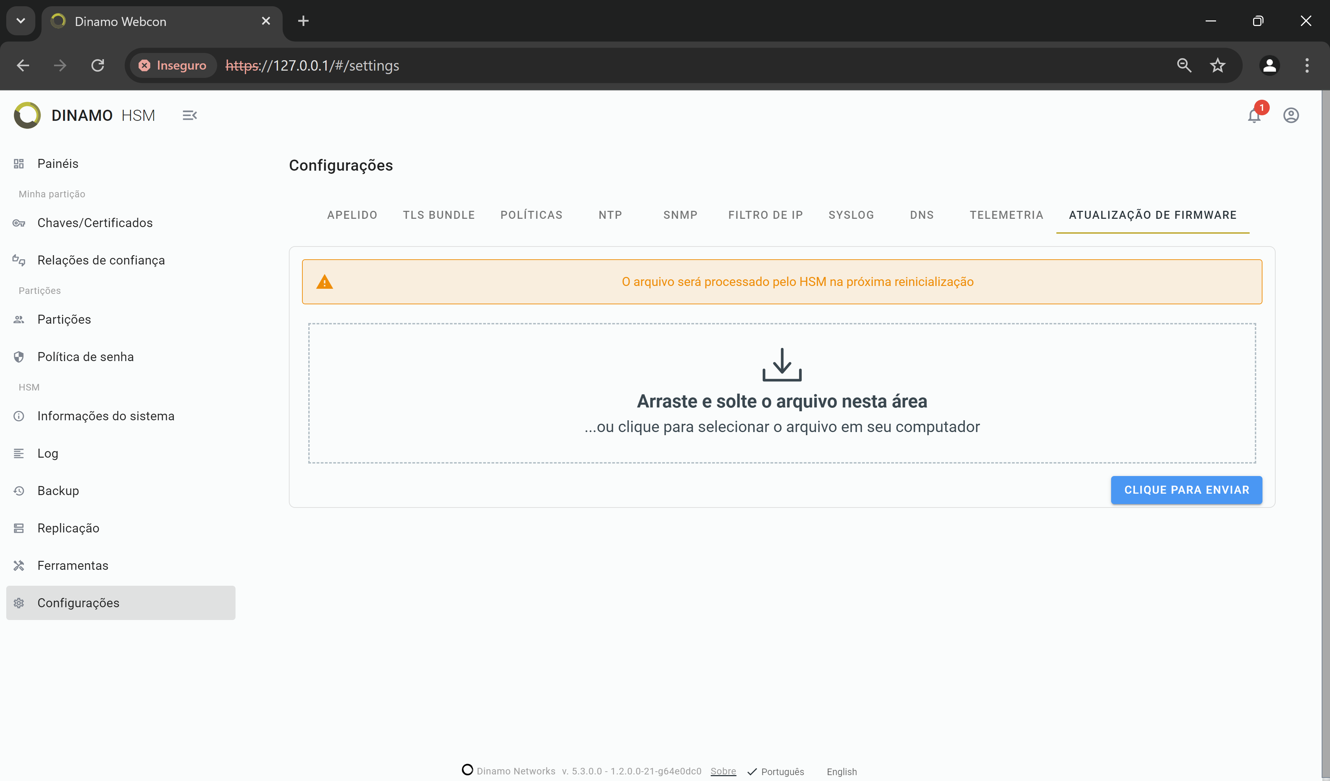Screen dimensions: 1330x781
Task: Open Política de senha menu item
Action: coord(121,357)
